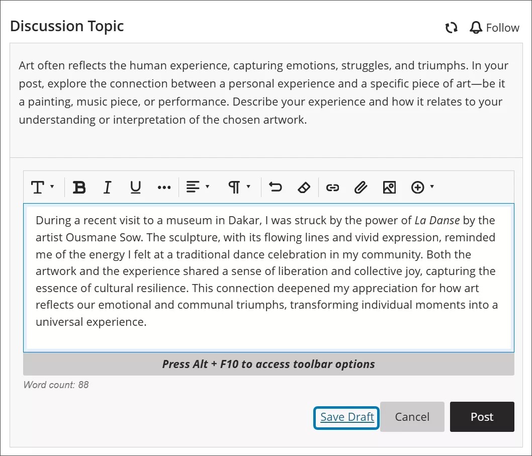Clear formatting with the eraser icon
The image size is (532, 456).
click(x=304, y=187)
